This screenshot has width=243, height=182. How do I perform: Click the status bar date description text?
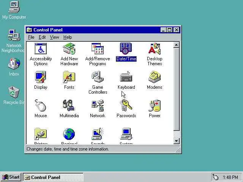pos(68,149)
